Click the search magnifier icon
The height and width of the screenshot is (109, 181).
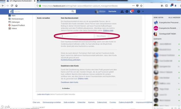click(73, 11)
